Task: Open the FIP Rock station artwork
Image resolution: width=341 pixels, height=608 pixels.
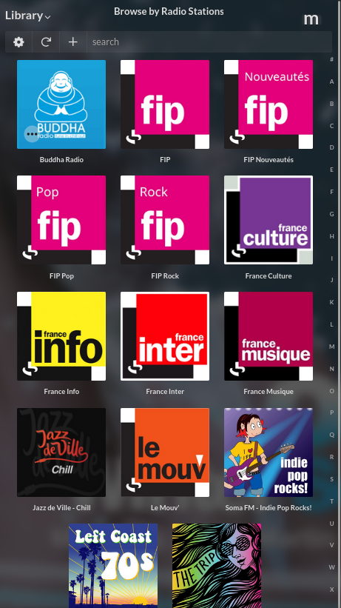Action: (x=165, y=220)
